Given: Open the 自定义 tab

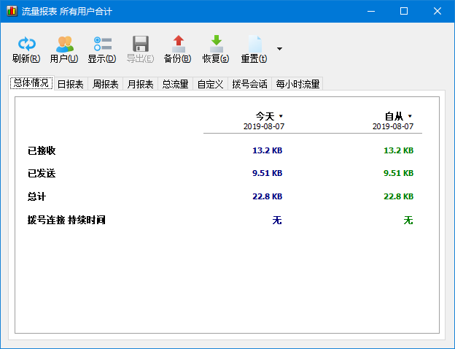Looking at the screenshot, I should coord(211,84).
